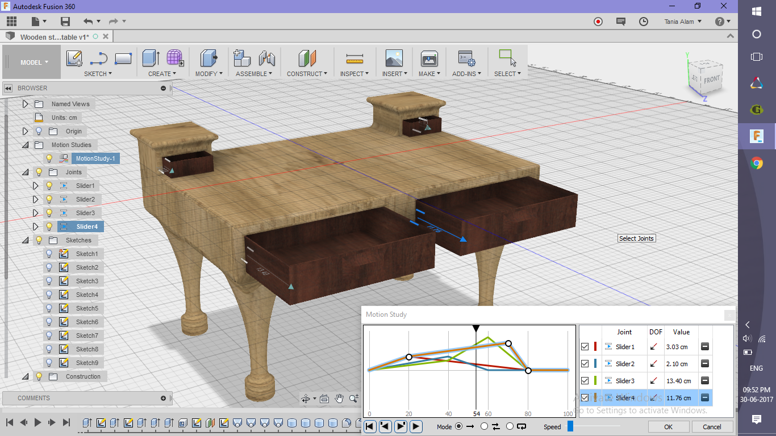Screen dimensions: 776x436
Task: Select the Extrude tool in Create
Action: click(151, 58)
